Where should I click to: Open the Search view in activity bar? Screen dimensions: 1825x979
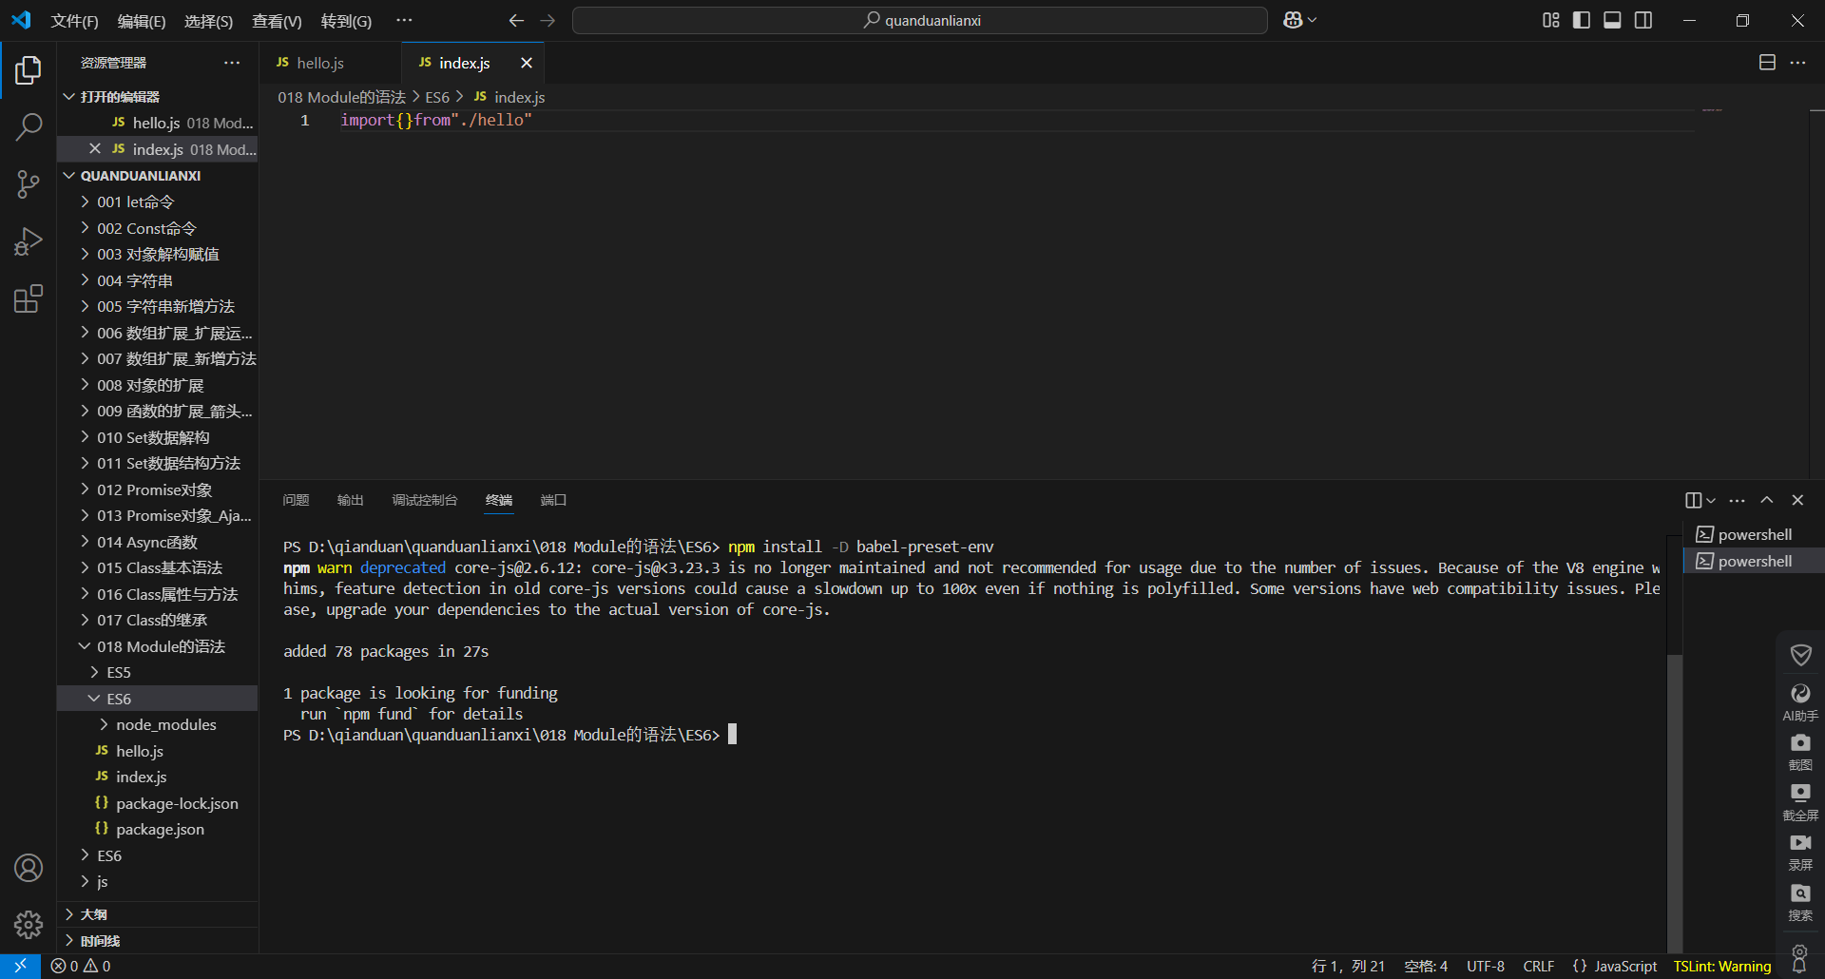pyautogui.click(x=29, y=126)
